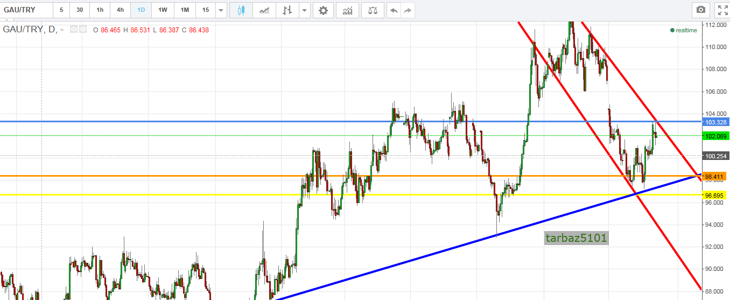730x300 pixels.
Task: Switch to the 1W weekly timeframe
Action: coord(163,10)
